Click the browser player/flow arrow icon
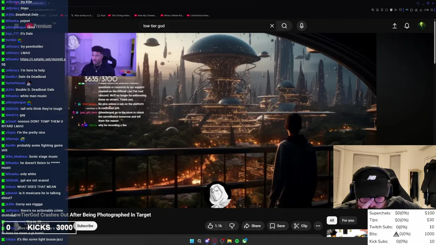 (x=396, y=10)
